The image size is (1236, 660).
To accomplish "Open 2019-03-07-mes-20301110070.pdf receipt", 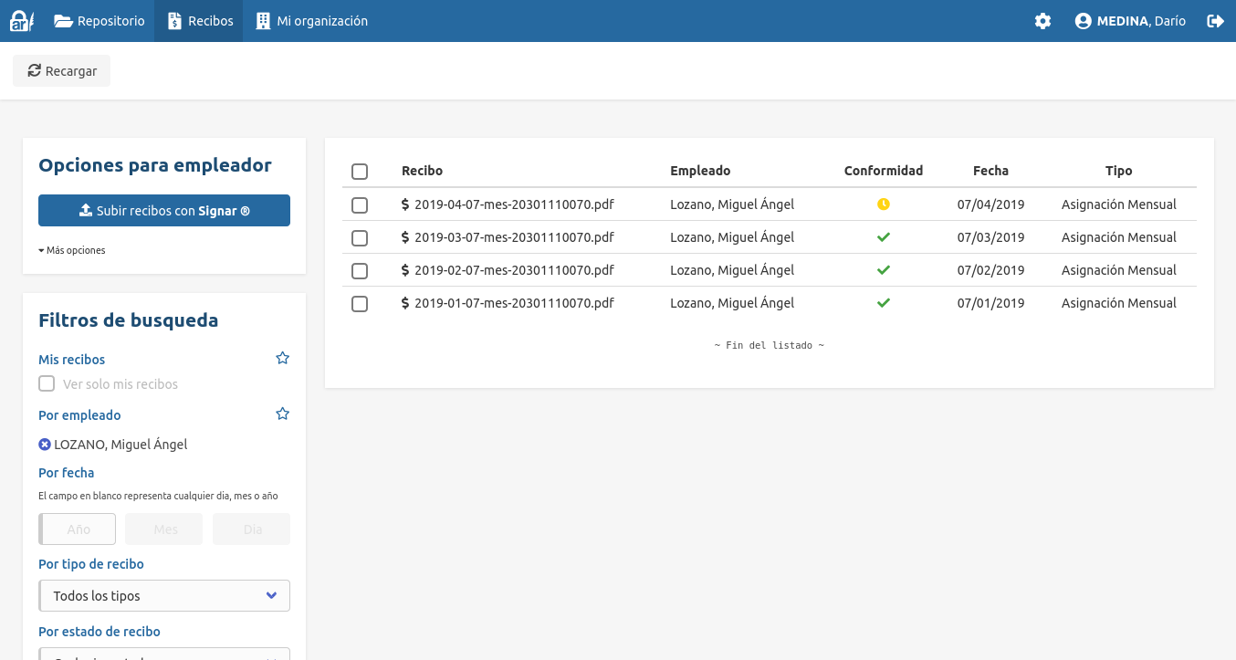I will coord(514,237).
